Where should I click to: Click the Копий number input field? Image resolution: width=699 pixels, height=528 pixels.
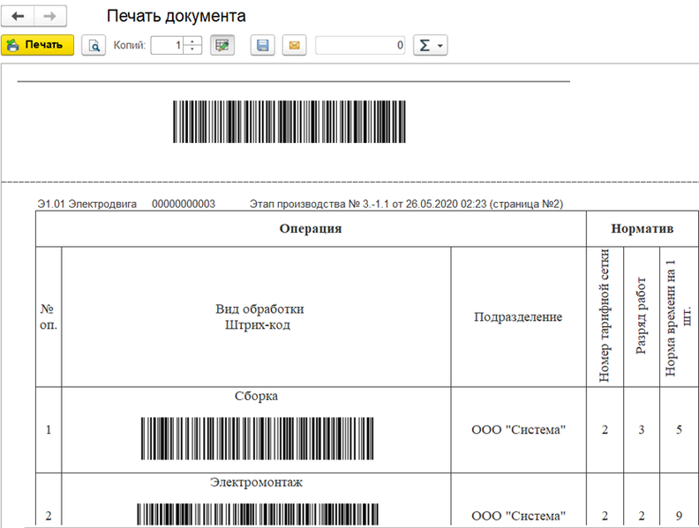[x=168, y=45]
